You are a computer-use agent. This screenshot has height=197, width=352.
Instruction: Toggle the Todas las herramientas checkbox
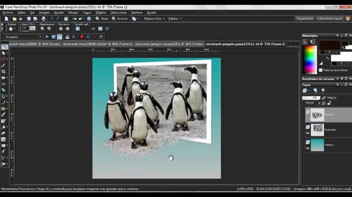(x=321, y=70)
